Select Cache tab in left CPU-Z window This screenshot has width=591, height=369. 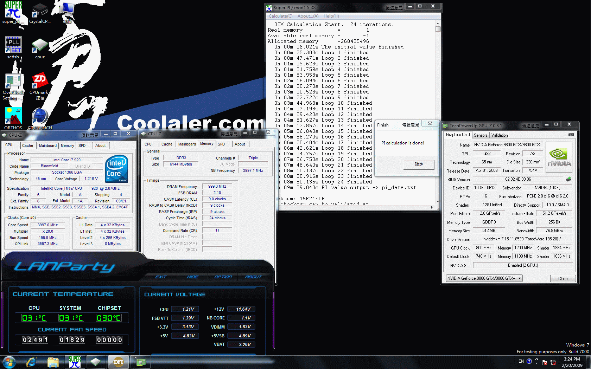(x=27, y=145)
